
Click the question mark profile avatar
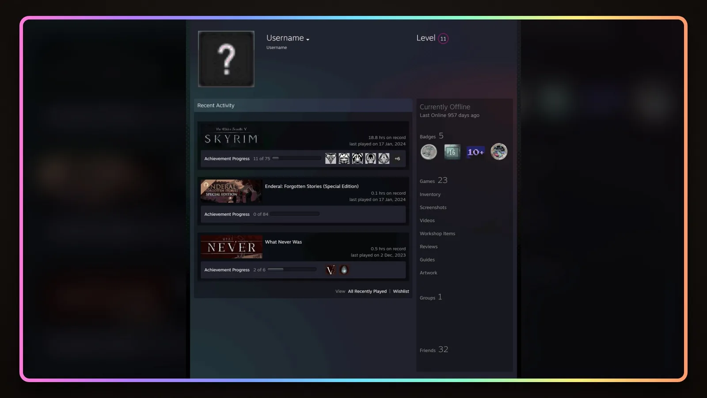[x=226, y=59]
